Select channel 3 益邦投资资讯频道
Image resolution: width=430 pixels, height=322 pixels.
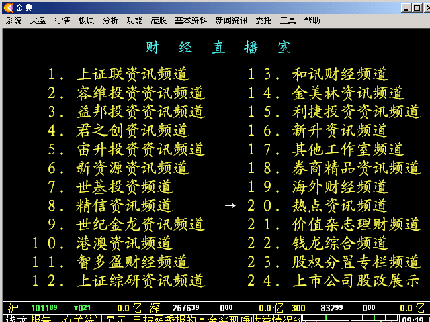click(126, 111)
